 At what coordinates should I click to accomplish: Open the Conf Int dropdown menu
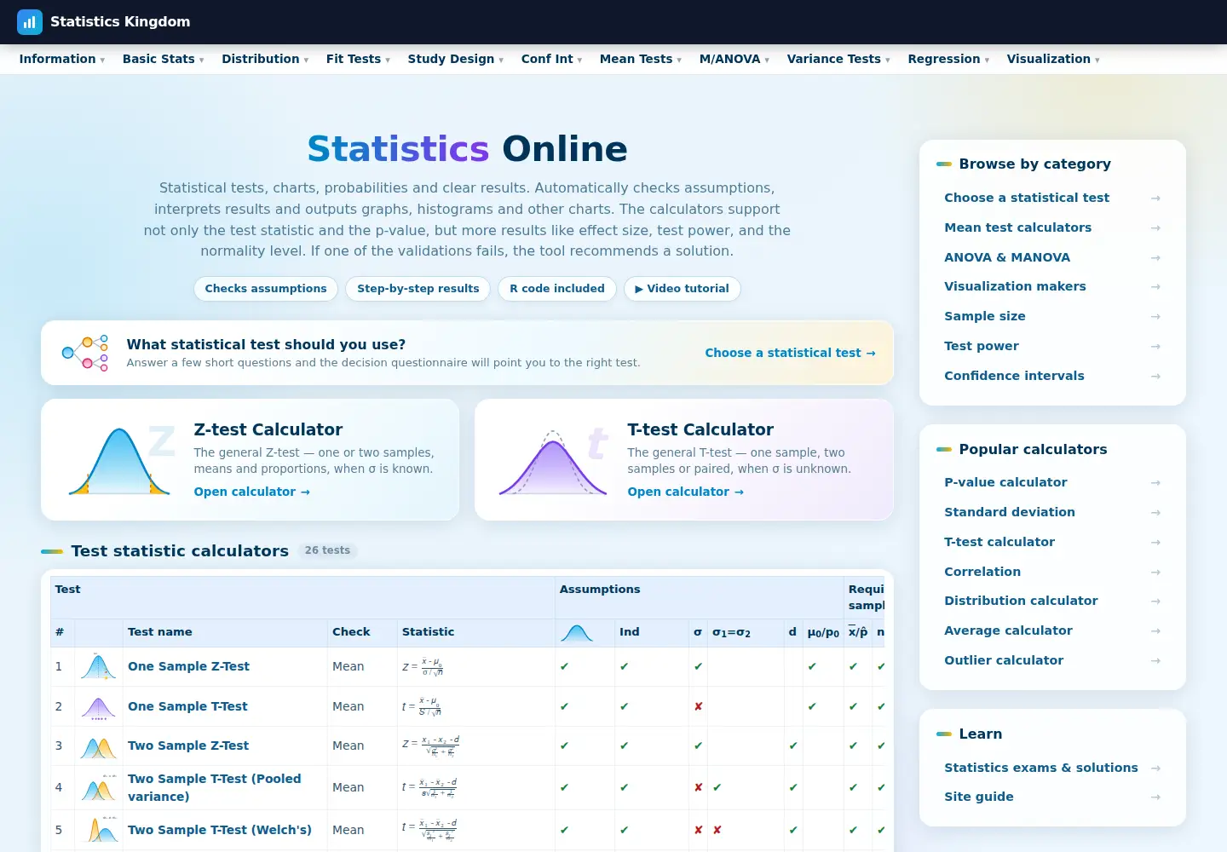(552, 59)
